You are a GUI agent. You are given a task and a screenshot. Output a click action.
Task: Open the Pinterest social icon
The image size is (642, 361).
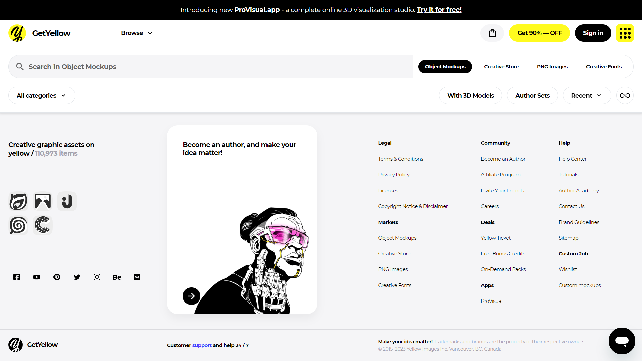[x=57, y=277]
